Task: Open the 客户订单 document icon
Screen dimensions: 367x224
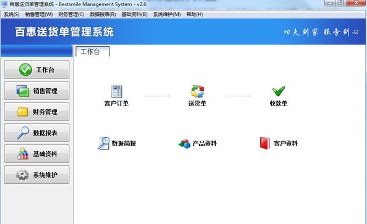Action: click(x=116, y=91)
